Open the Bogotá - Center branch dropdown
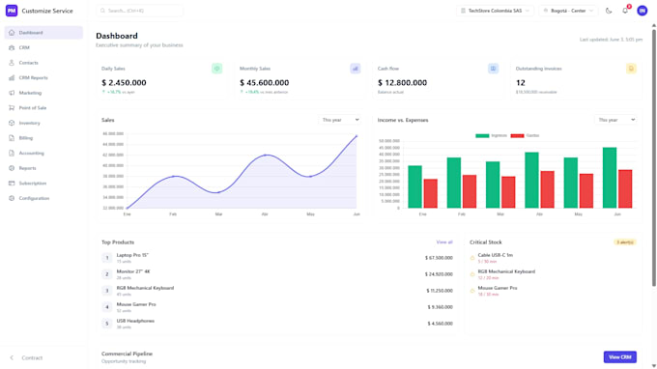Image resolution: width=657 pixels, height=369 pixels. click(568, 11)
